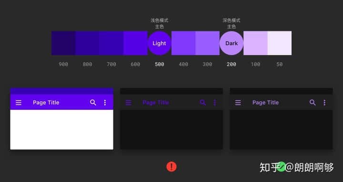Select the 900 shade swatch
This screenshot has height=182, width=343.
(63, 43)
